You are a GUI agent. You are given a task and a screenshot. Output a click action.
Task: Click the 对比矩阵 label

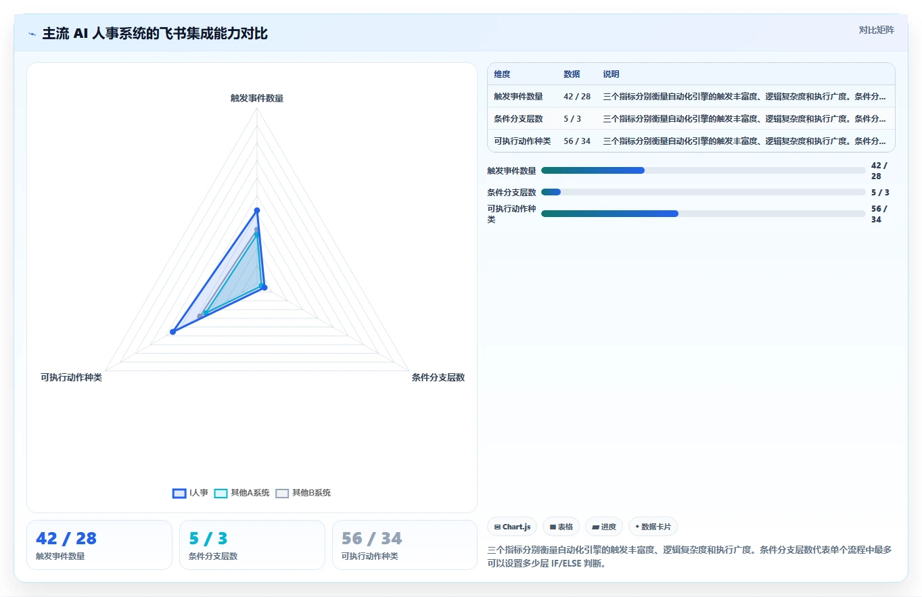coord(876,30)
